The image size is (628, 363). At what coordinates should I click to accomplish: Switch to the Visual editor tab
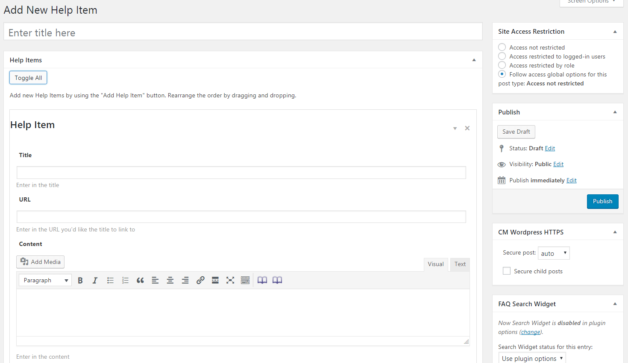[x=436, y=264]
